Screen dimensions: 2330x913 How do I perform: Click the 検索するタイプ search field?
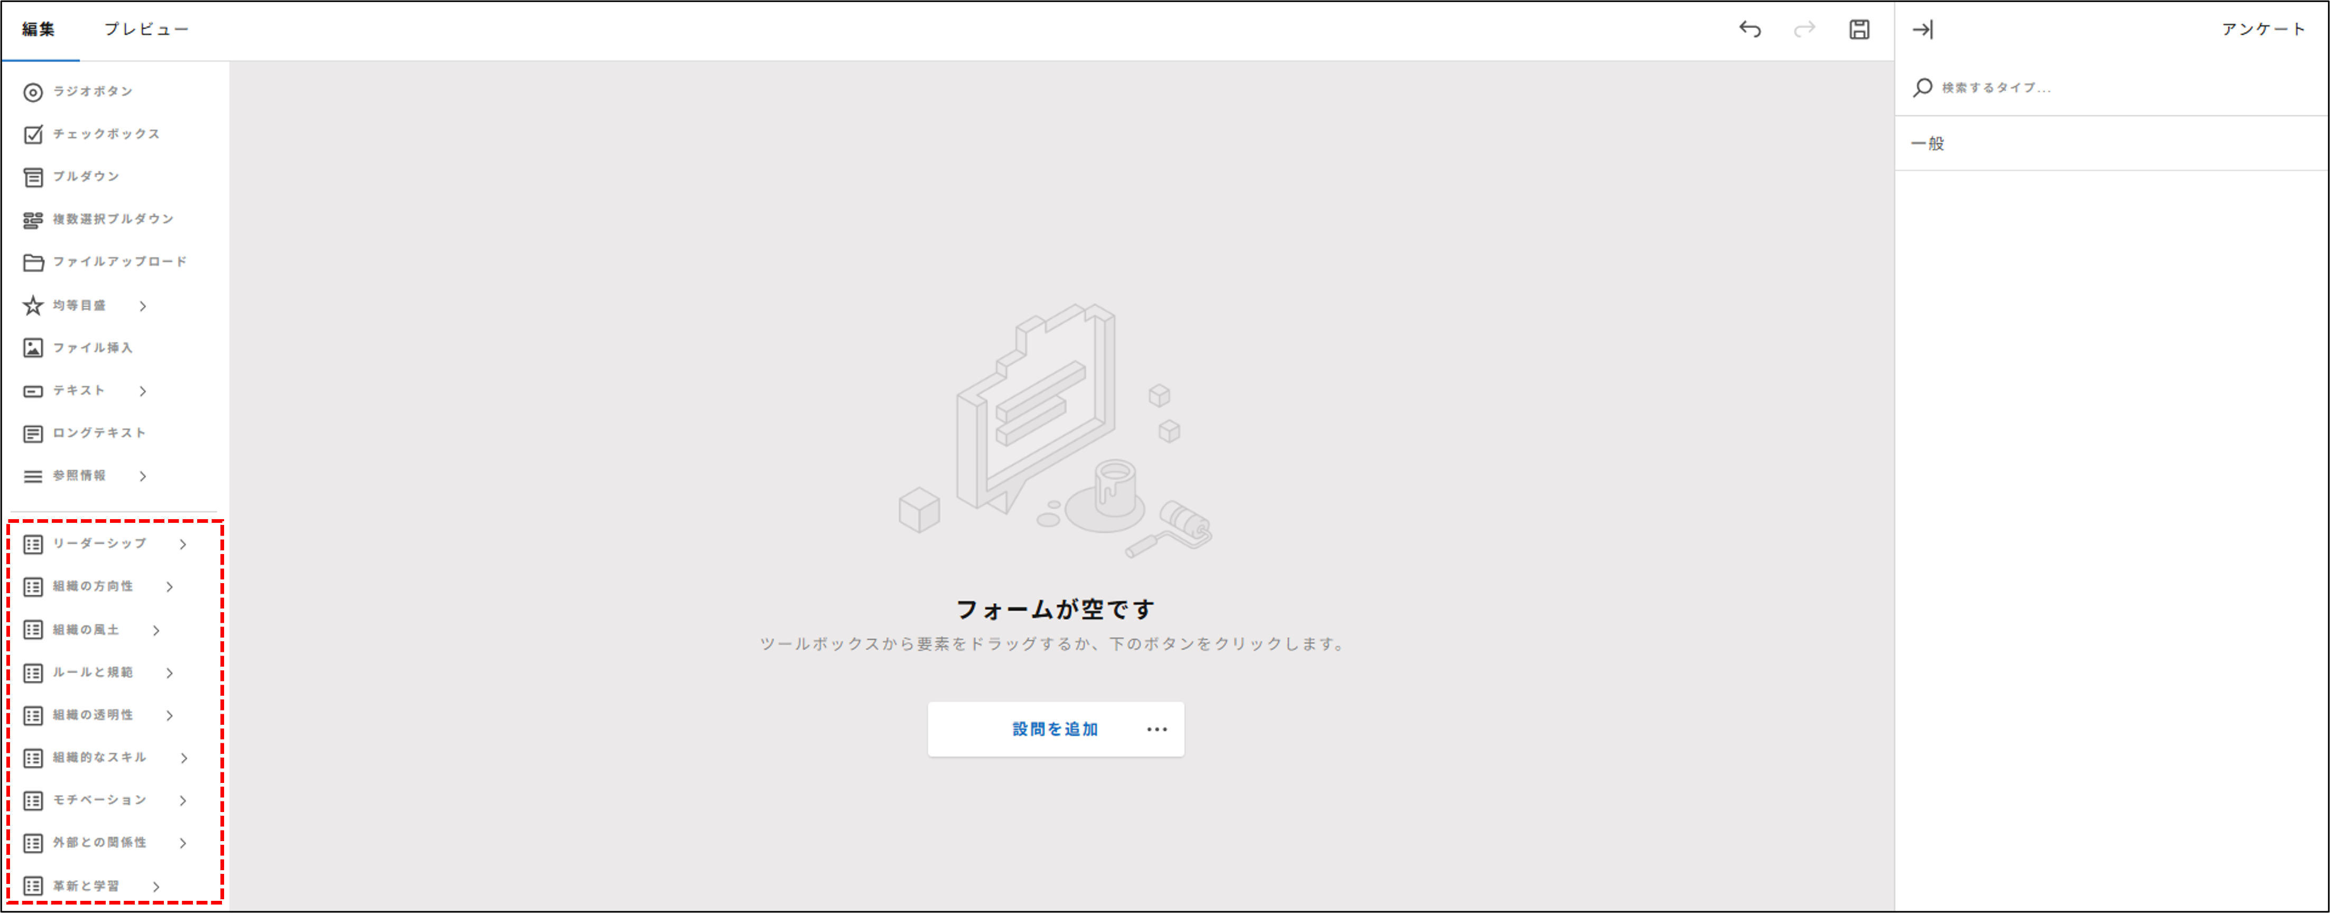2035,87
